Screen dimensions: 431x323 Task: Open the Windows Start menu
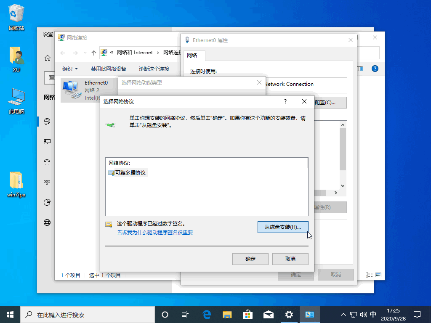pos(10,315)
